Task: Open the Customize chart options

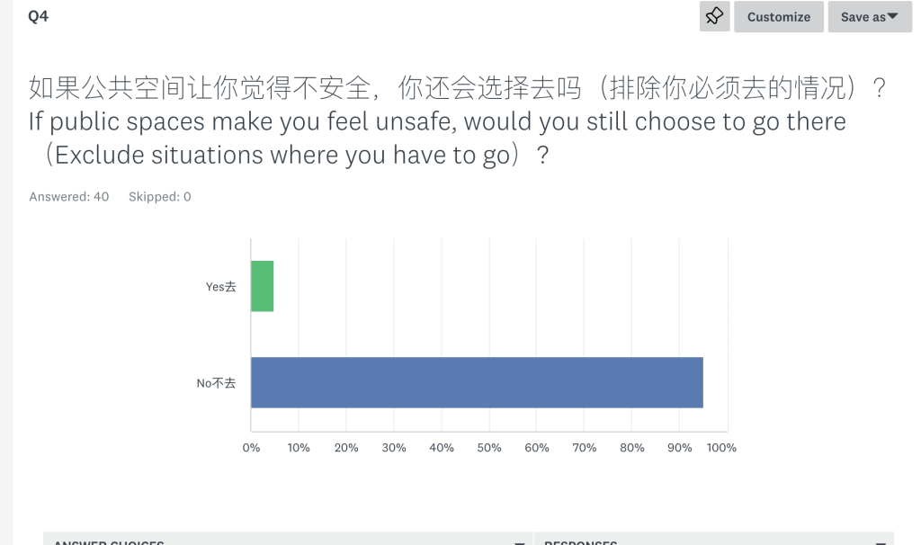Action: [778, 16]
